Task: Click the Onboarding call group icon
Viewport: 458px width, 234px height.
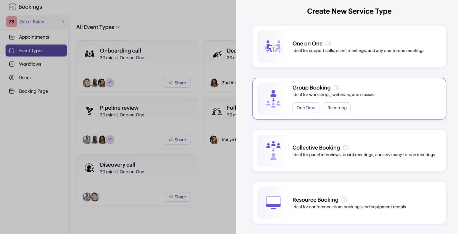Action: click(90, 54)
